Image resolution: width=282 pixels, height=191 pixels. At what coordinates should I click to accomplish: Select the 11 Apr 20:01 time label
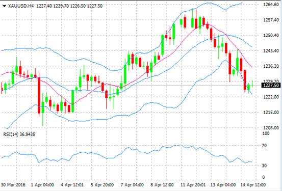pyautogui.click(x=193, y=185)
